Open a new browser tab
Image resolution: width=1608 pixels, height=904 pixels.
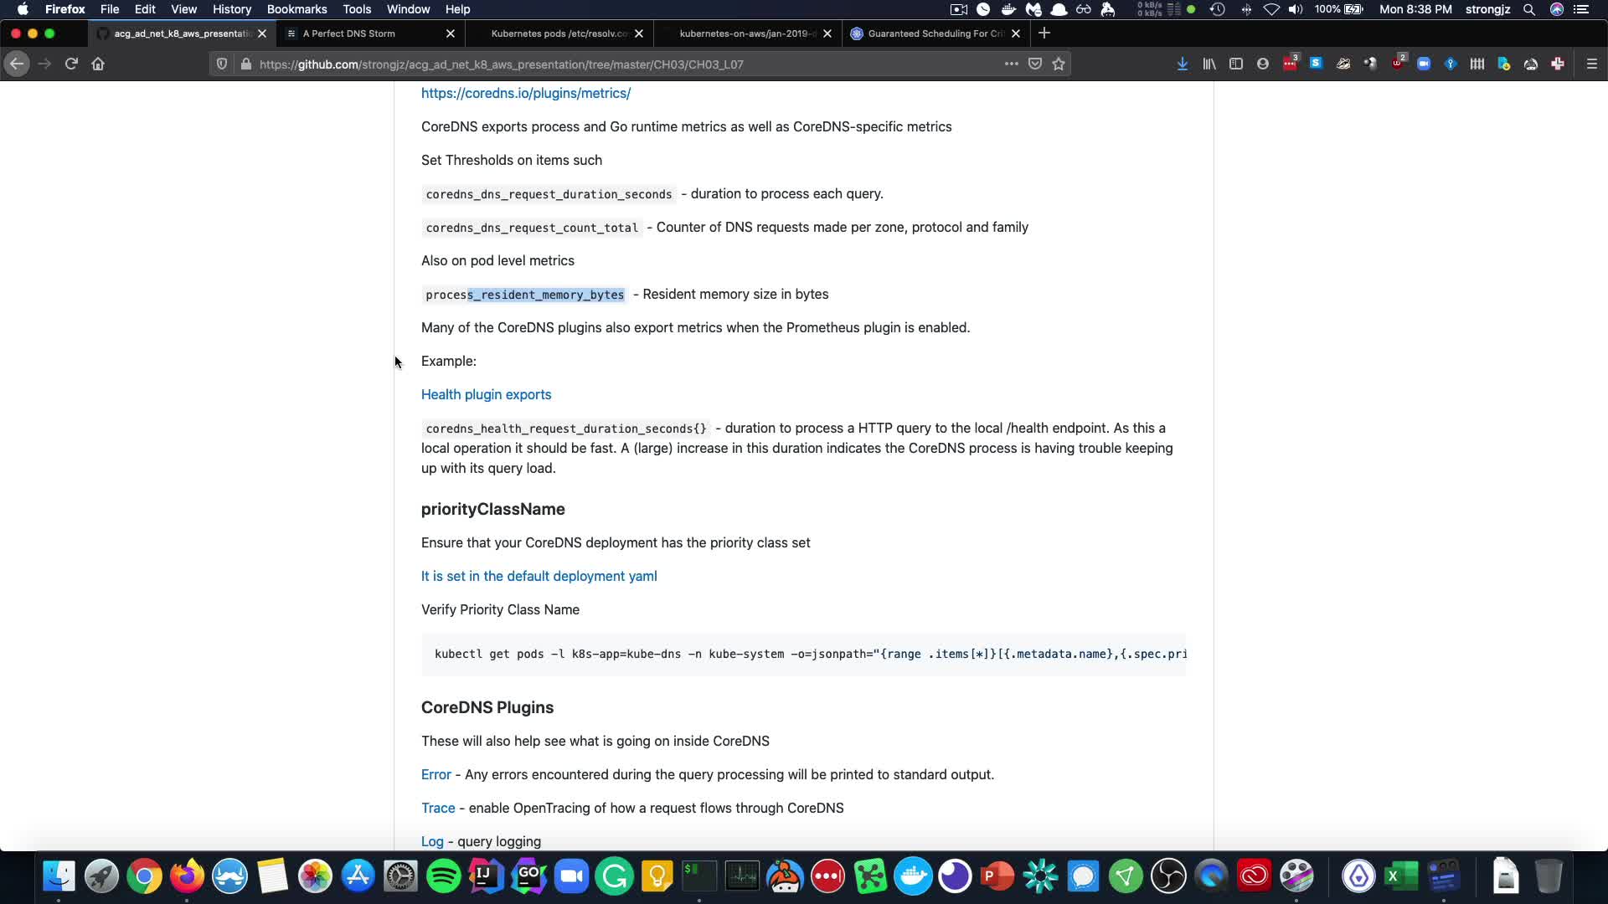coord(1044,33)
